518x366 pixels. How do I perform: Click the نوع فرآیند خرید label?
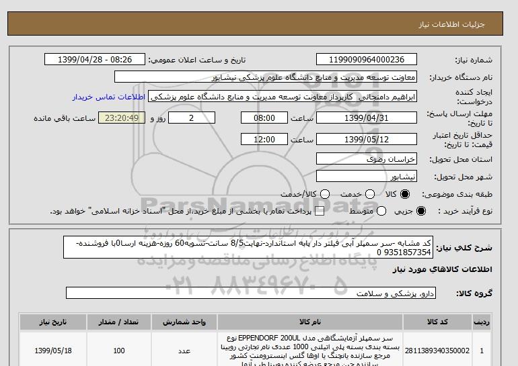pyautogui.click(x=465, y=211)
